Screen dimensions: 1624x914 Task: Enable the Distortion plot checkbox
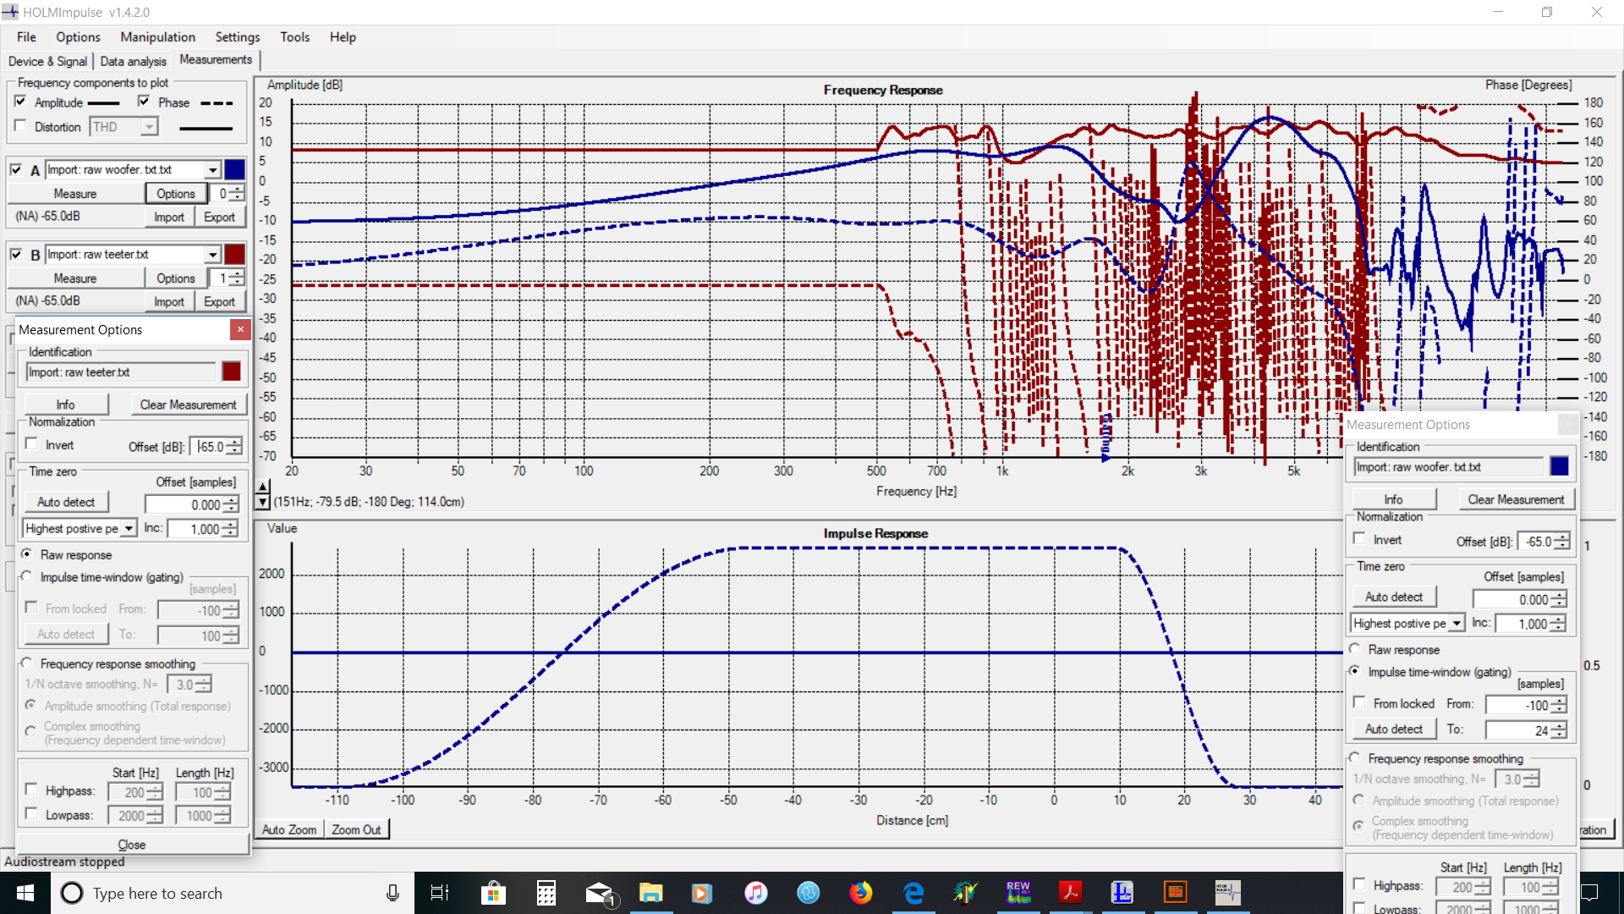(20, 126)
